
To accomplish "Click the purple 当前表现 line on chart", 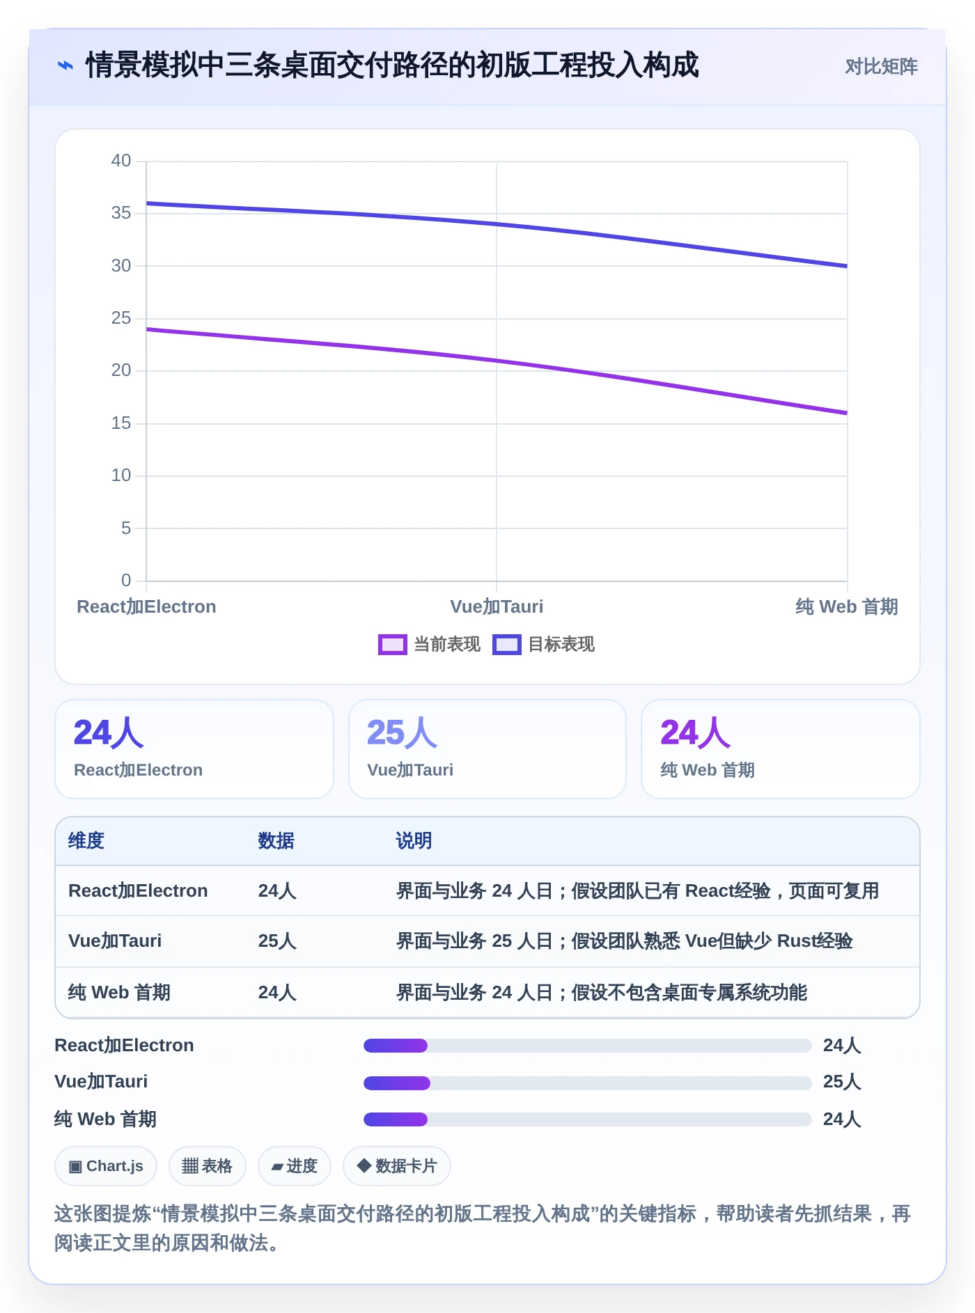I will coord(497,361).
